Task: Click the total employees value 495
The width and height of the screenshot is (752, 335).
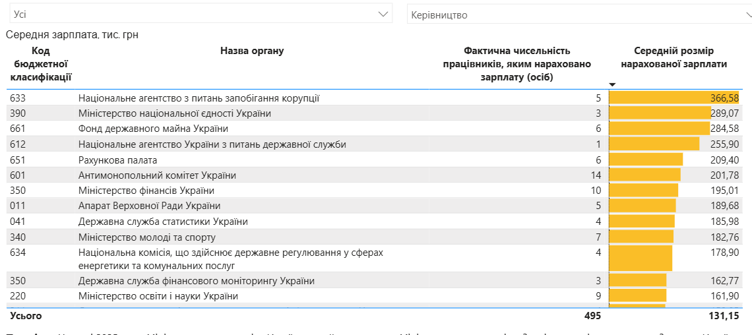Action: [x=592, y=316]
